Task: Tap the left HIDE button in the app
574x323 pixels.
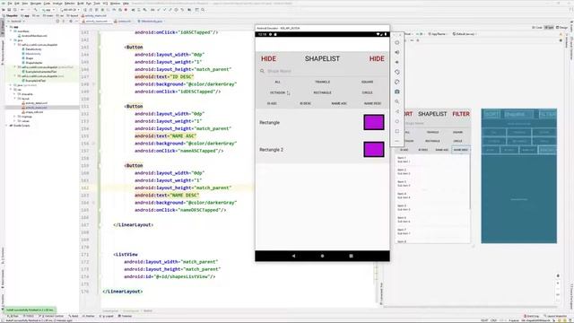Action: tap(268, 58)
